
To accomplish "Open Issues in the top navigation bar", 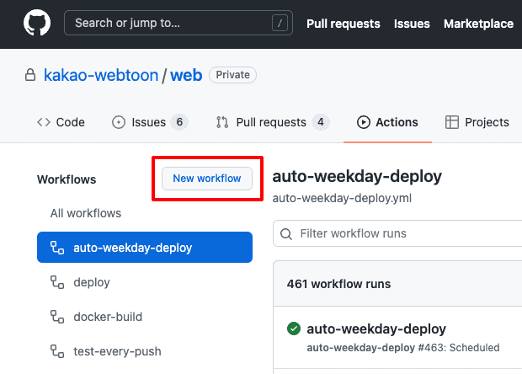I will click(x=412, y=24).
